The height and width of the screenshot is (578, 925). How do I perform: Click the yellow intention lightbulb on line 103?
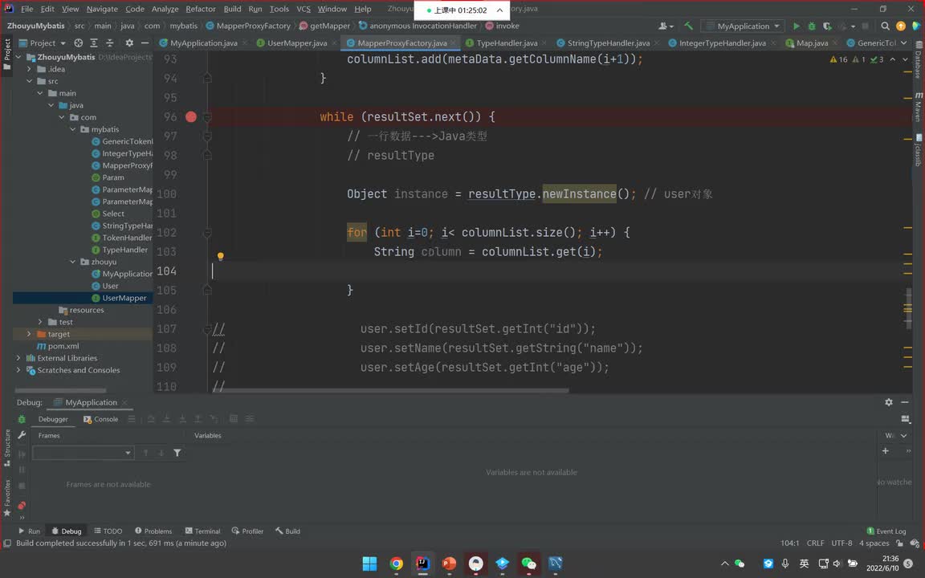point(221,256)
